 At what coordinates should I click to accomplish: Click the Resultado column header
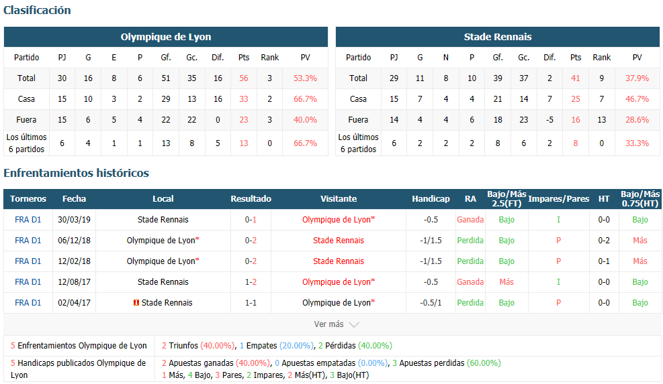(x=251, y=199)
